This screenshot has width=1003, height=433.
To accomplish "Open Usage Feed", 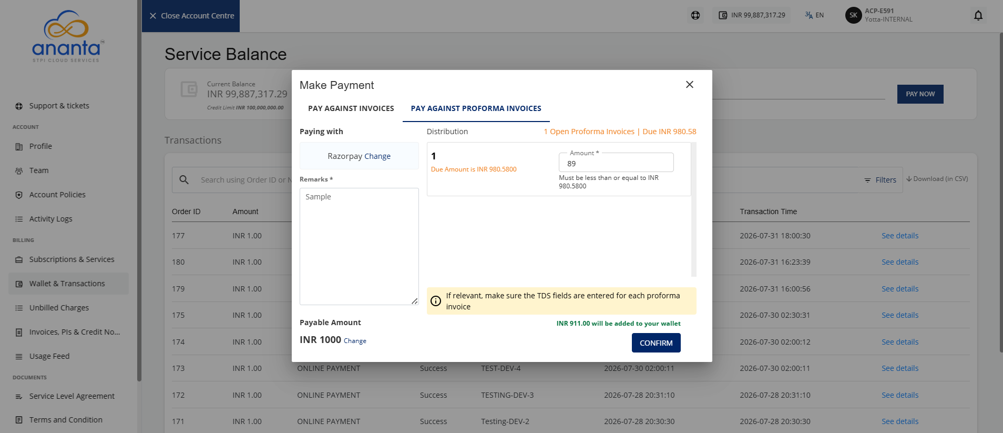I will pos(49,356).
